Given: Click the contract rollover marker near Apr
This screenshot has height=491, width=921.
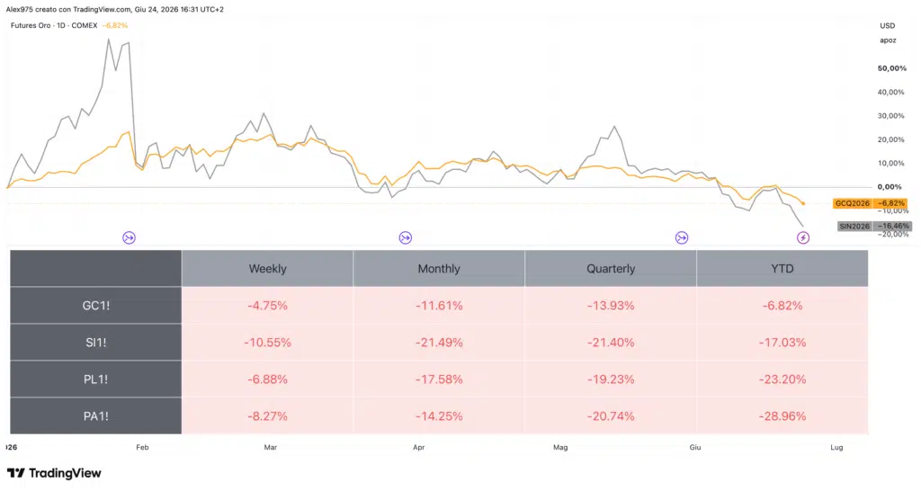Looking at the screenshot, I should (x=406, y=238).
